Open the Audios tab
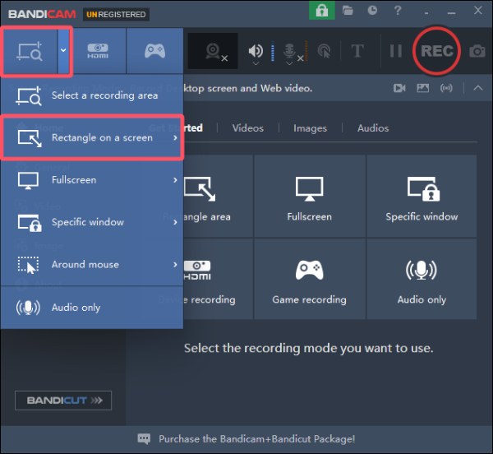The image size is (493, 454). click(x=373, y=128)
